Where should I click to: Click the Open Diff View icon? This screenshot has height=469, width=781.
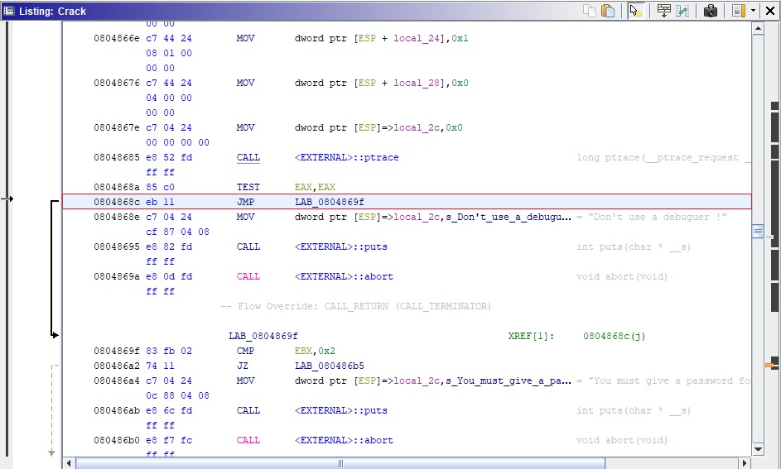pyautogui.click(x=682, y=11)
